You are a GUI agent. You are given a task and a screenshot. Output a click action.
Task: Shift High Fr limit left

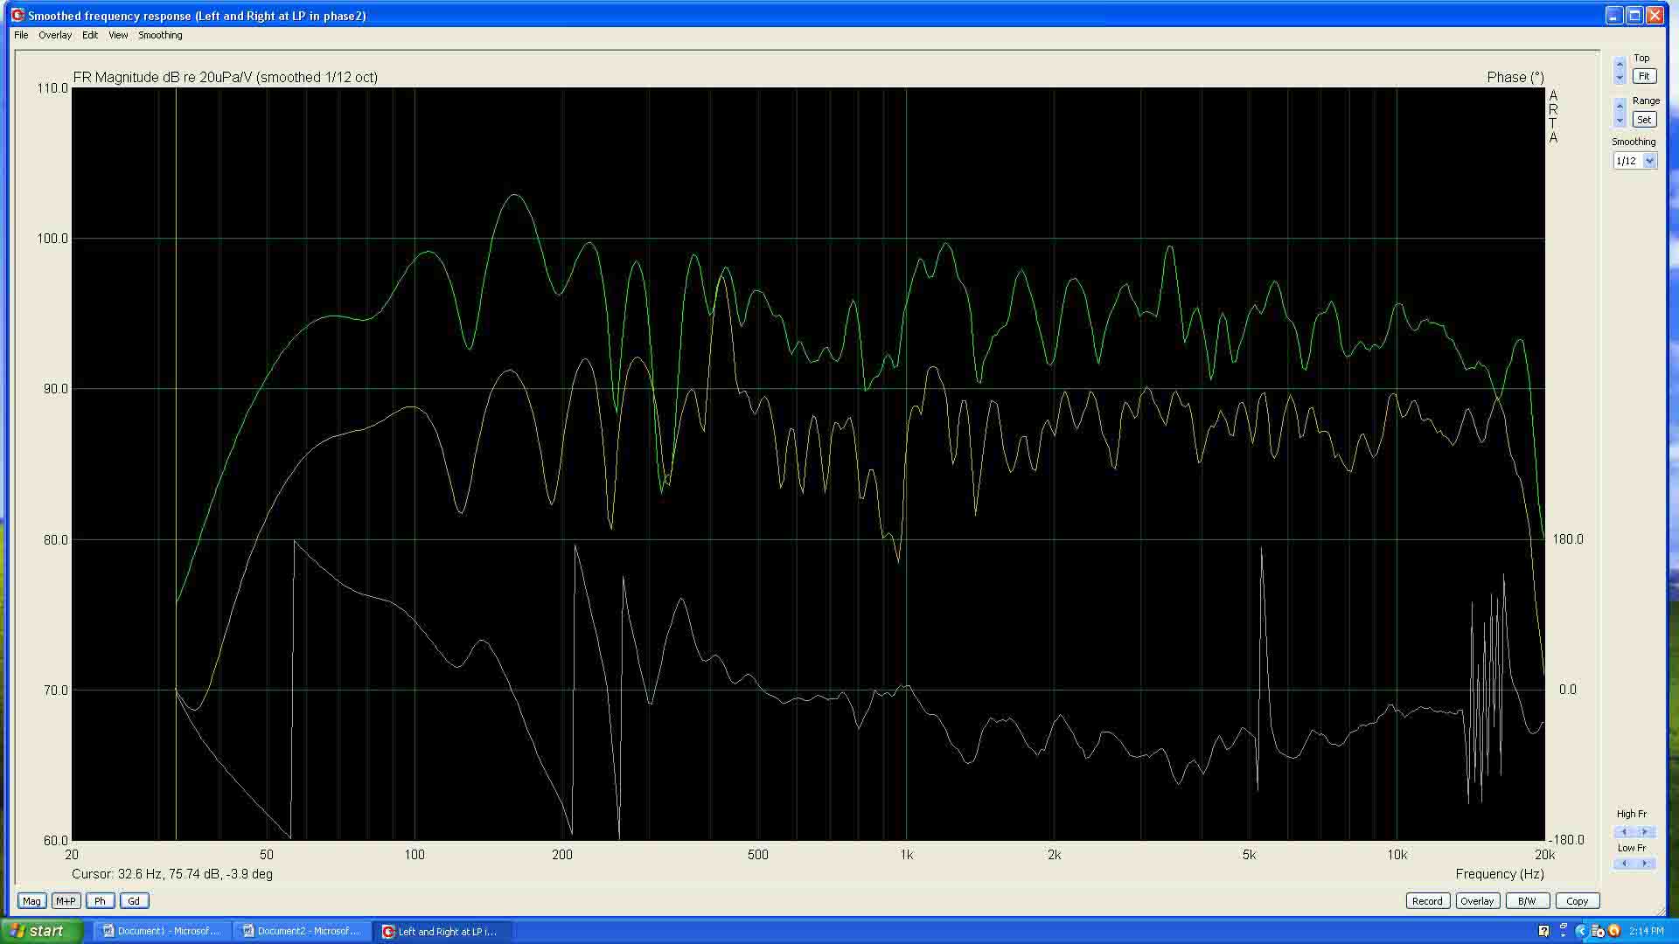(1624, 832)
